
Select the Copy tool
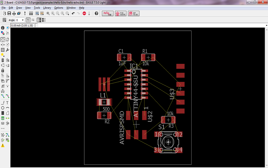click(x=7, y=40)
